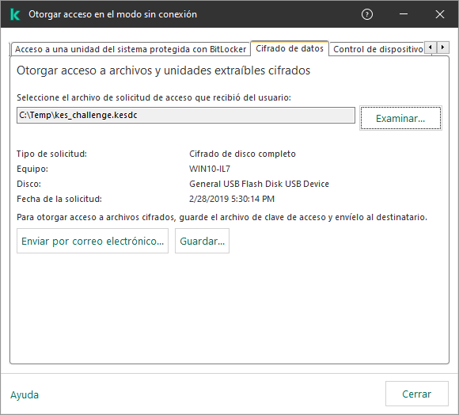
Task: Click the Examinar... browse button
Action: click(400, 118)
